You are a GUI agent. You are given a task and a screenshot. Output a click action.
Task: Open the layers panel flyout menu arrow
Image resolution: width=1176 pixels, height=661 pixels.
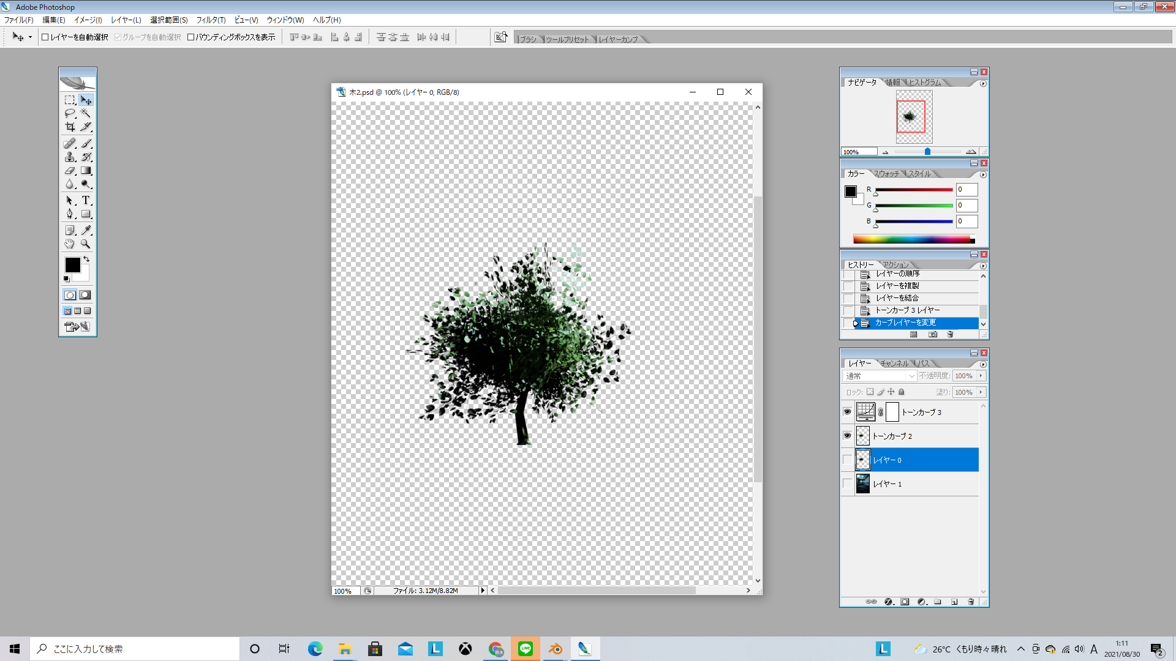click(x=983, y=364)
